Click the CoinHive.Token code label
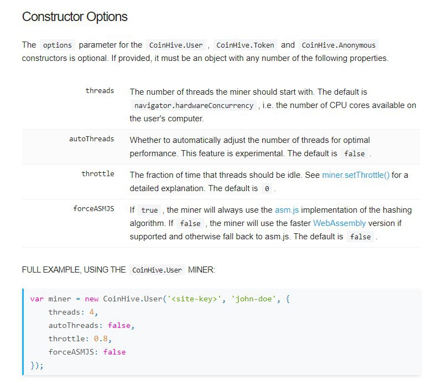The width and height of the screenshot is (427, 390). point(245,45)
